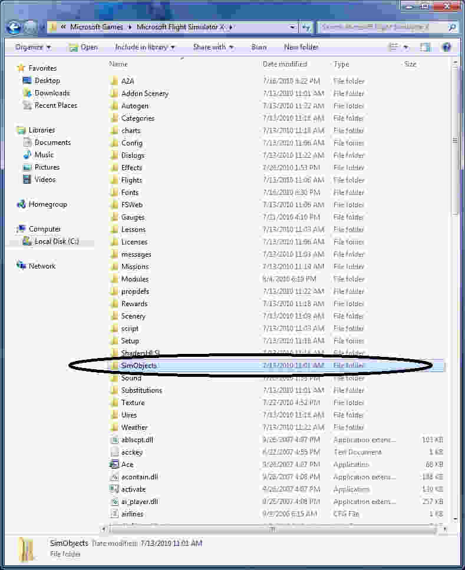
Task: Click Microsoft Games in the breadcrumb path
Action: 97,27
